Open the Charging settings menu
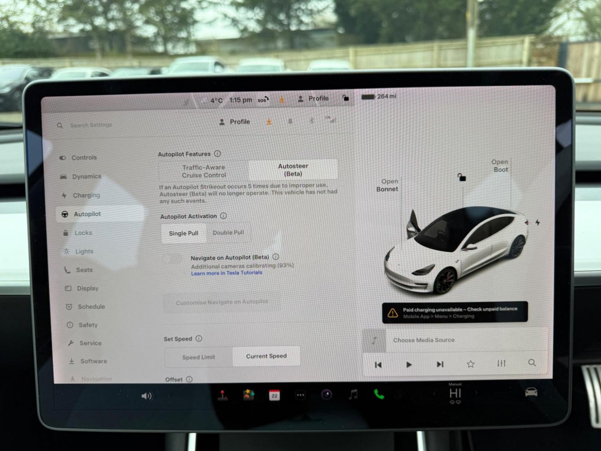The width and height of the screenshot is (601, 451). [81, 195]
